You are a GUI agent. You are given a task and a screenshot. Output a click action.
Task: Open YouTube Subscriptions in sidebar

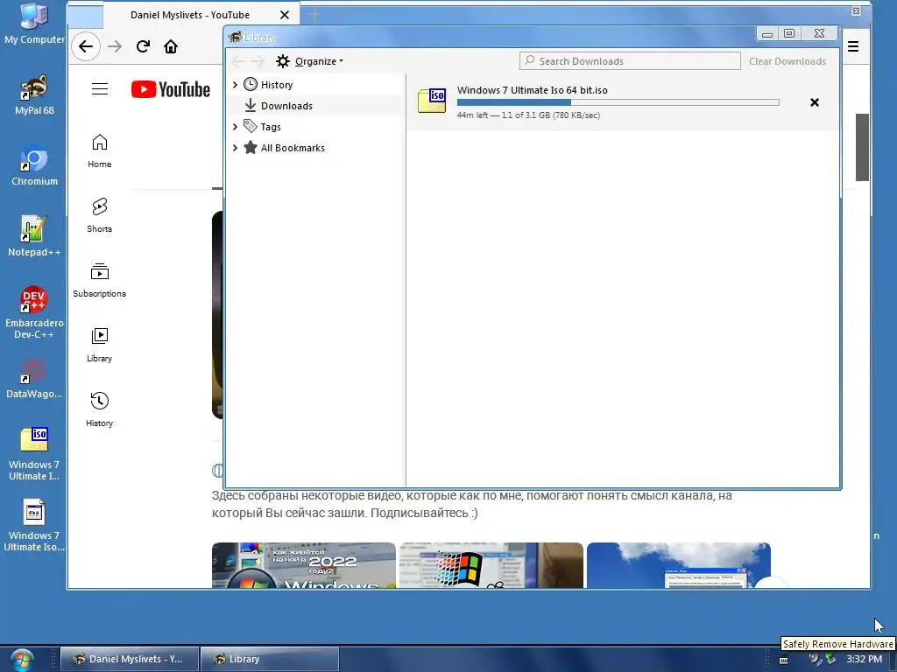(x=100, y=280)
